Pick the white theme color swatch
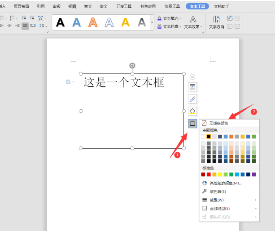The image size is (275, 231). tap(203, 137)
